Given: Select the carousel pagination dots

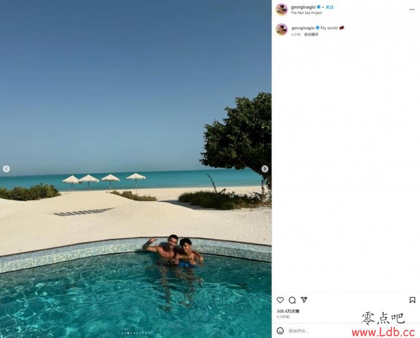Looking at the screenshot, I should [136, 333].
